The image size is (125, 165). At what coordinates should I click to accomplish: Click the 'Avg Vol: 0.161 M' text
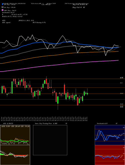point(80,4)
